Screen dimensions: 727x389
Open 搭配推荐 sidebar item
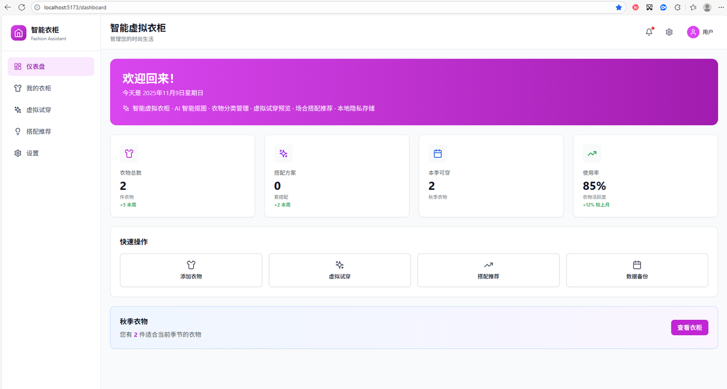tap(51, 131)
